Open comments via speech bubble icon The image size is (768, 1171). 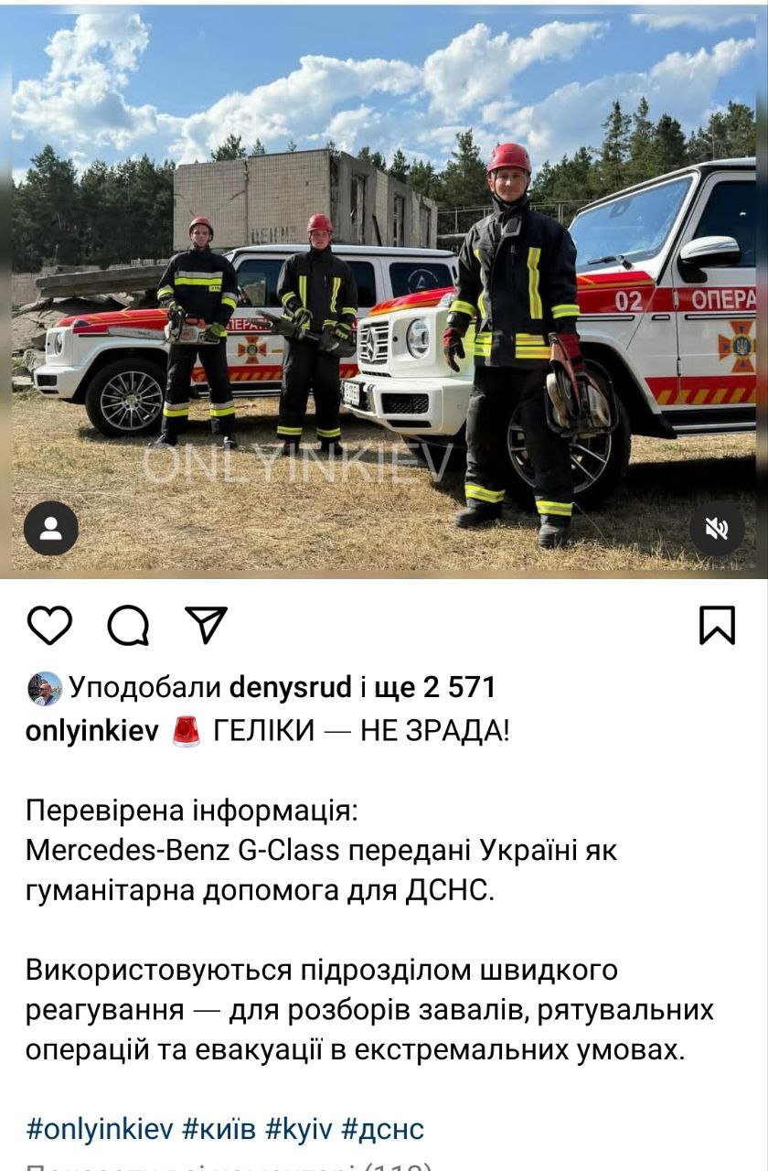(x=128, y=626)
